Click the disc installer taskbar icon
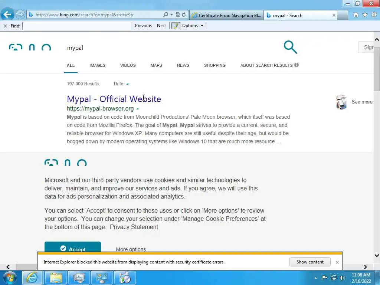 pyautogui.click(x=125, y=278)
